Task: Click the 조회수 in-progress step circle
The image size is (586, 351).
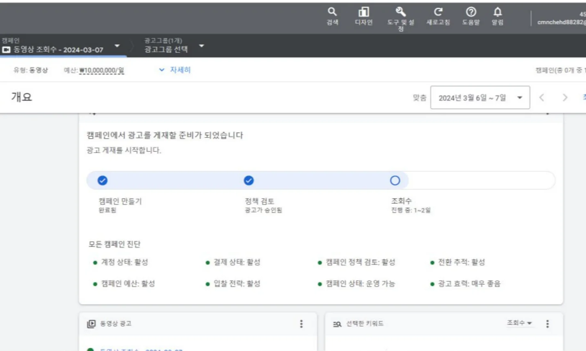Action: pyautogui.click(x=395, y=180)
